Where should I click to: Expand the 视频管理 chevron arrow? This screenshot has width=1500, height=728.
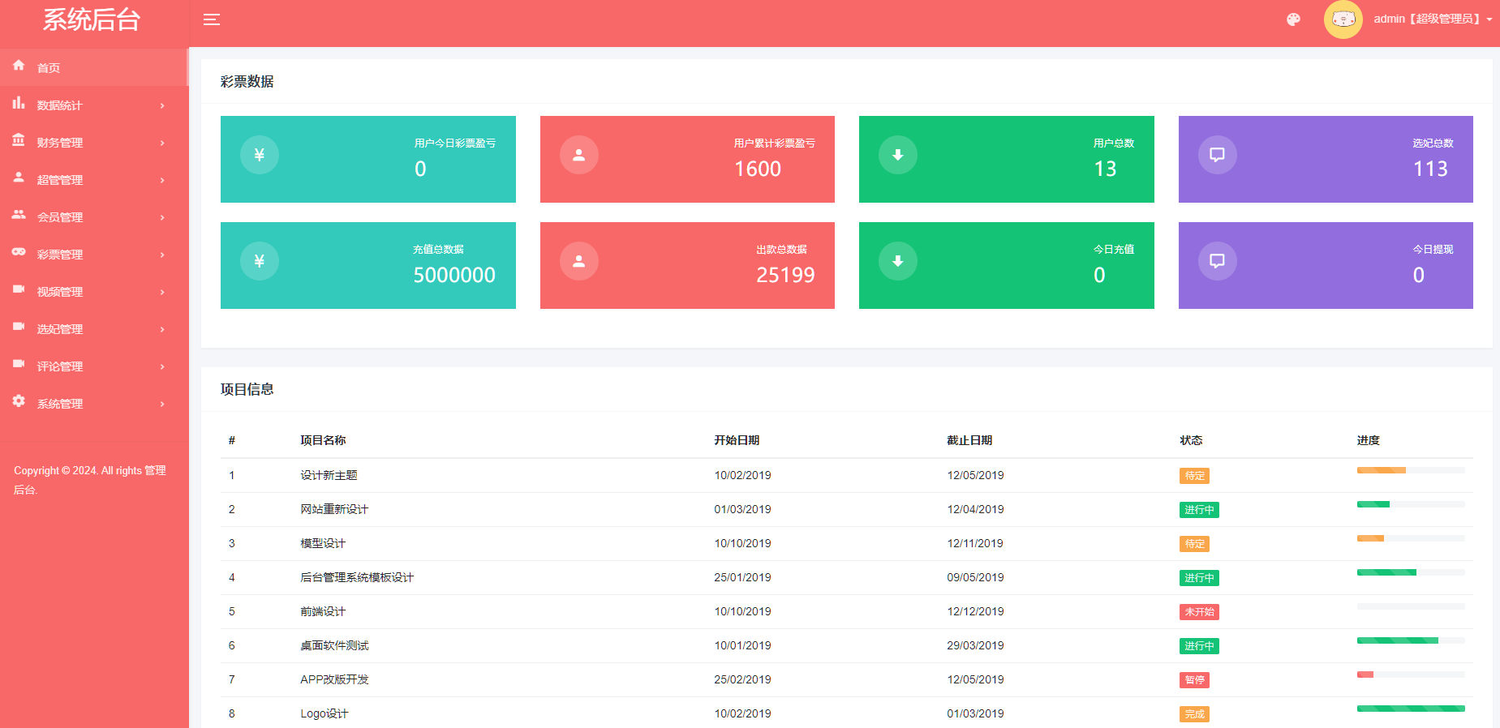[162, 292]
